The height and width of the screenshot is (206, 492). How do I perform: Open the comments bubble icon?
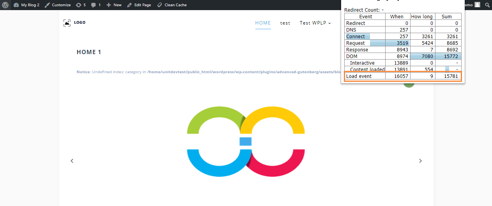click(96, 5)
